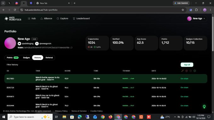Click the large profile avatar image
Viewport: 214px width, 120px height.
[10, 43]
